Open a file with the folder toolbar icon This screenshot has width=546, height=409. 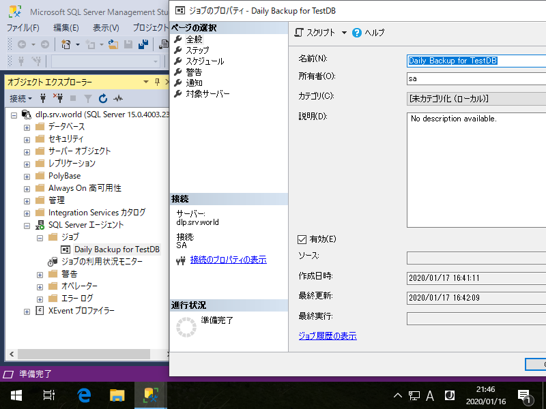tap(114, 45)
